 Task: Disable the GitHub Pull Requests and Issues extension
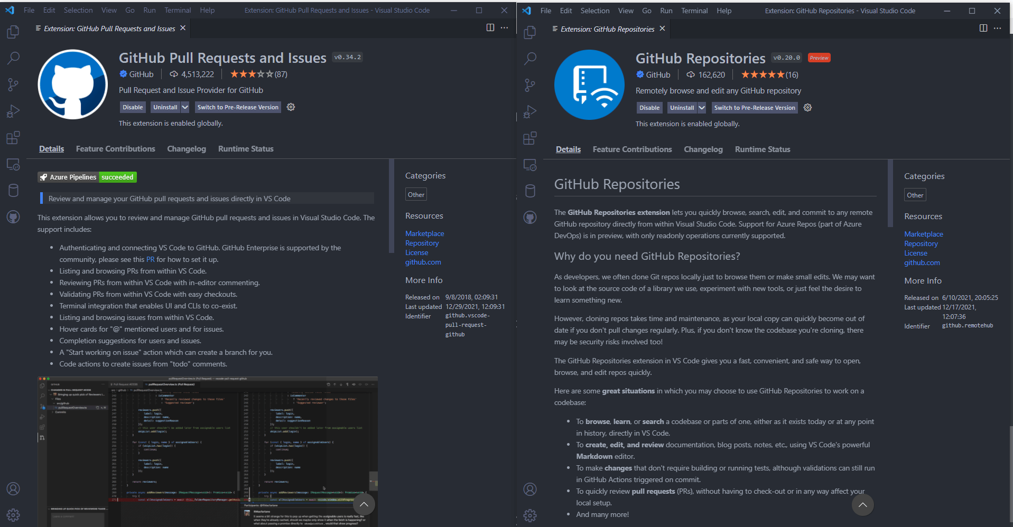coord(133,107)
